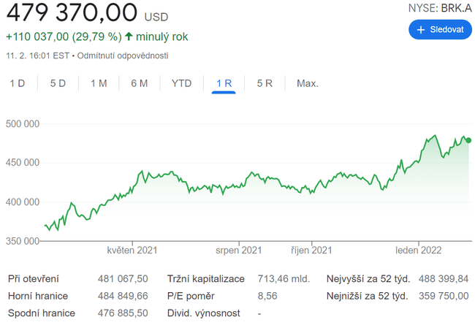Click the green endpoint dot on chart
Image resolution: width=475 pixels, height=325 pixels.
(468, 141)
